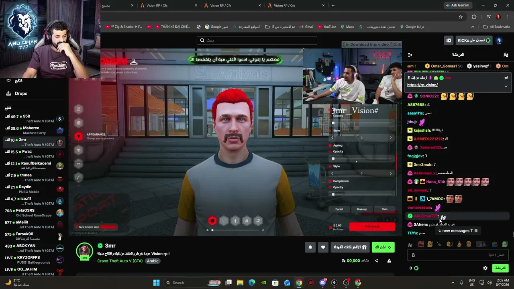
Task: Open the chat users list icon
Action: coord(506,55)
